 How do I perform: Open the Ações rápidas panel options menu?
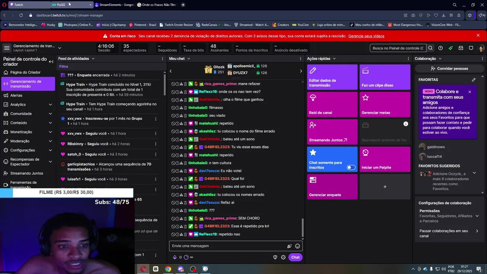point(409,59)
